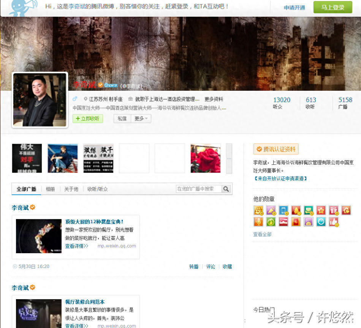This screenshot has width=361, height=328.
Task: Select the orange microphone medal badge
Action: pos(258,222)
